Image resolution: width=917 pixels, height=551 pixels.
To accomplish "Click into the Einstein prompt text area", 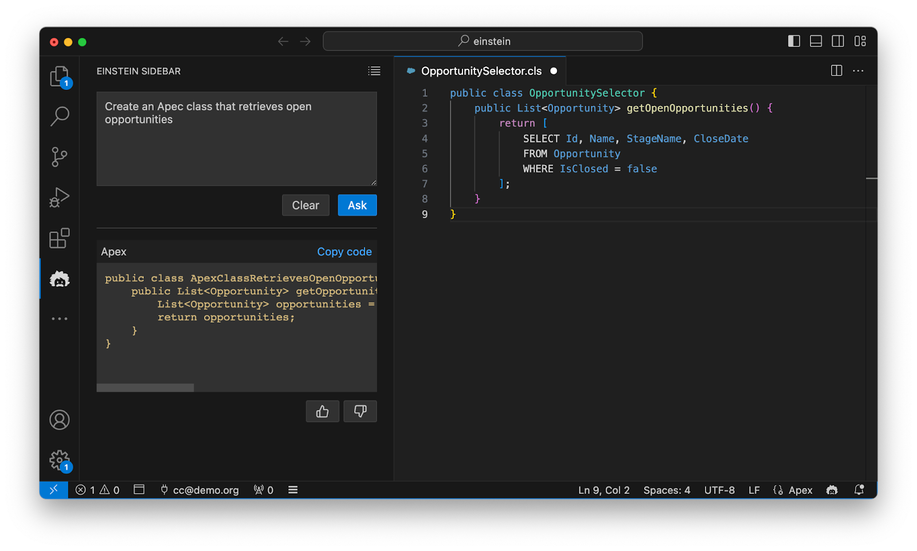I will pyautogui.click(x=237, y=139).
